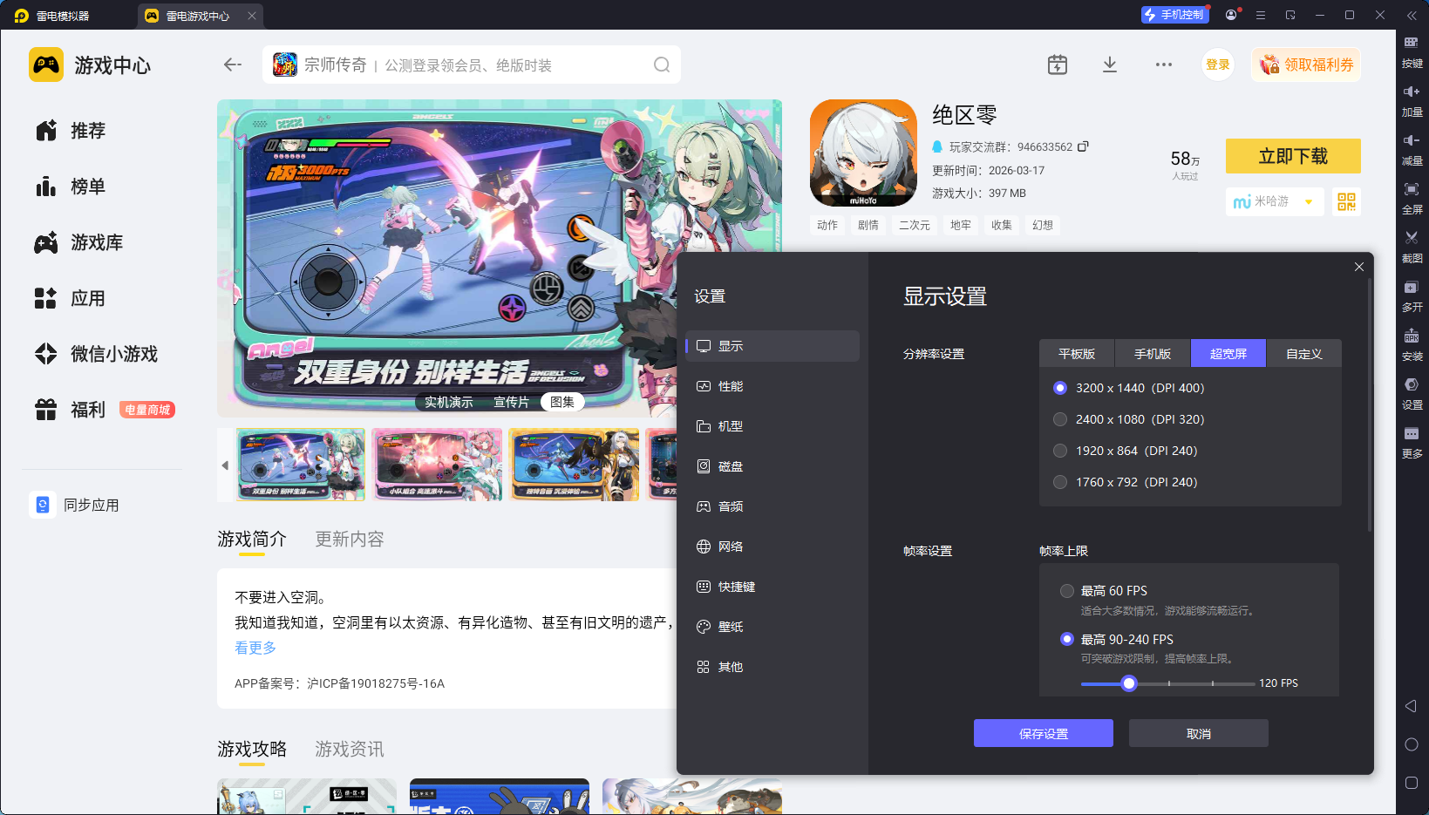Open the calendar reservation icon

point(1057,65)
